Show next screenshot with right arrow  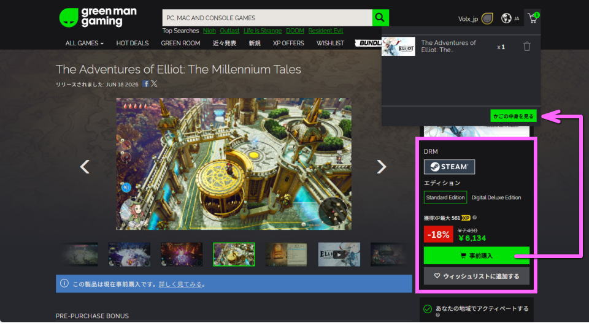(x=381, y=166)
